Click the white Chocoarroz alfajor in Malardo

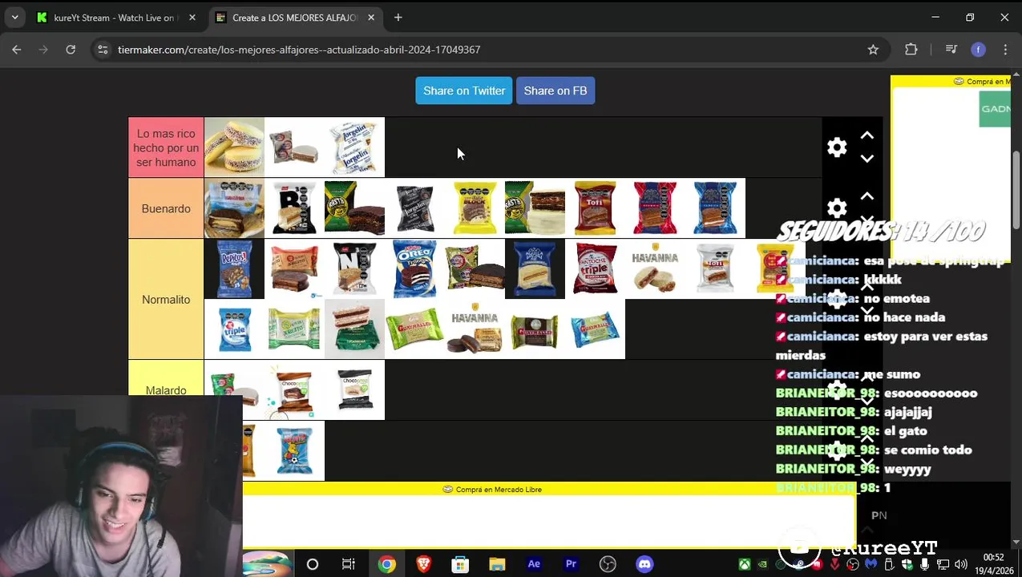(x=354, y=390)
